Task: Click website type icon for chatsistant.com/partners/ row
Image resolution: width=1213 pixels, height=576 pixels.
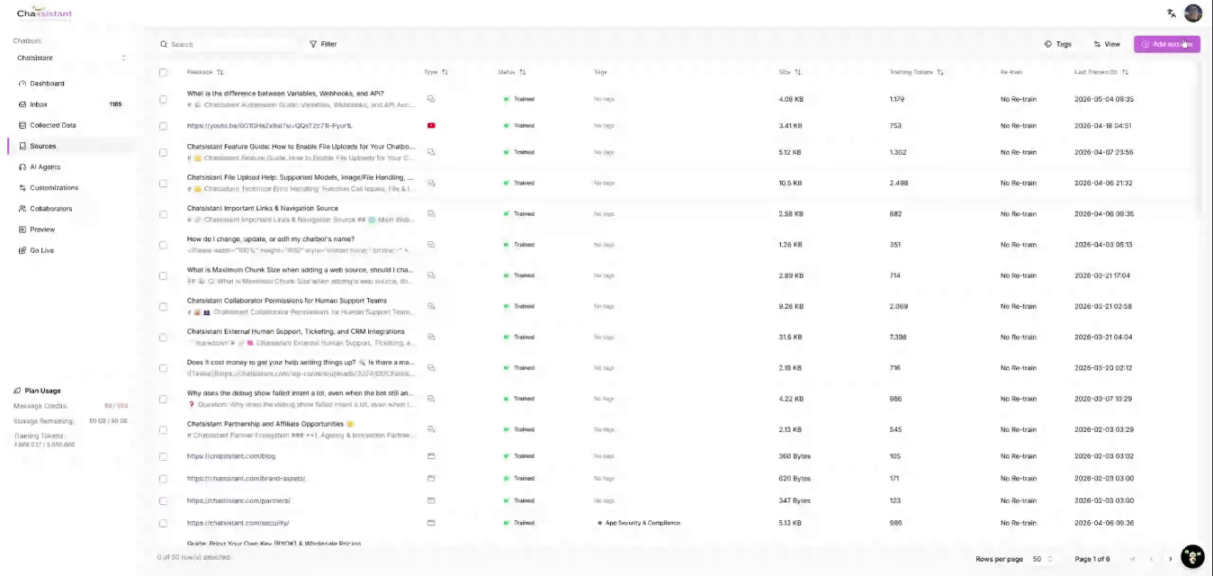Action: pyautogui.click(x=431, y=500)
